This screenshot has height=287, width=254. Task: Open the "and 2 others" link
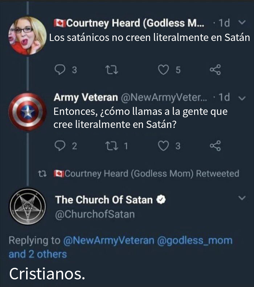(38, 254)
